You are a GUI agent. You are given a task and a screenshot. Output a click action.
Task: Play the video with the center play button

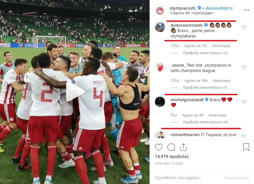pyautogui.click(x=75, y=92)
